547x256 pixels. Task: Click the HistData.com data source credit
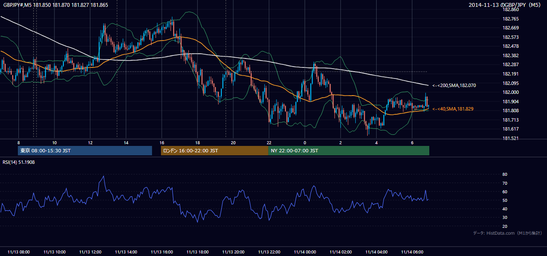click(x=508, y=233)
